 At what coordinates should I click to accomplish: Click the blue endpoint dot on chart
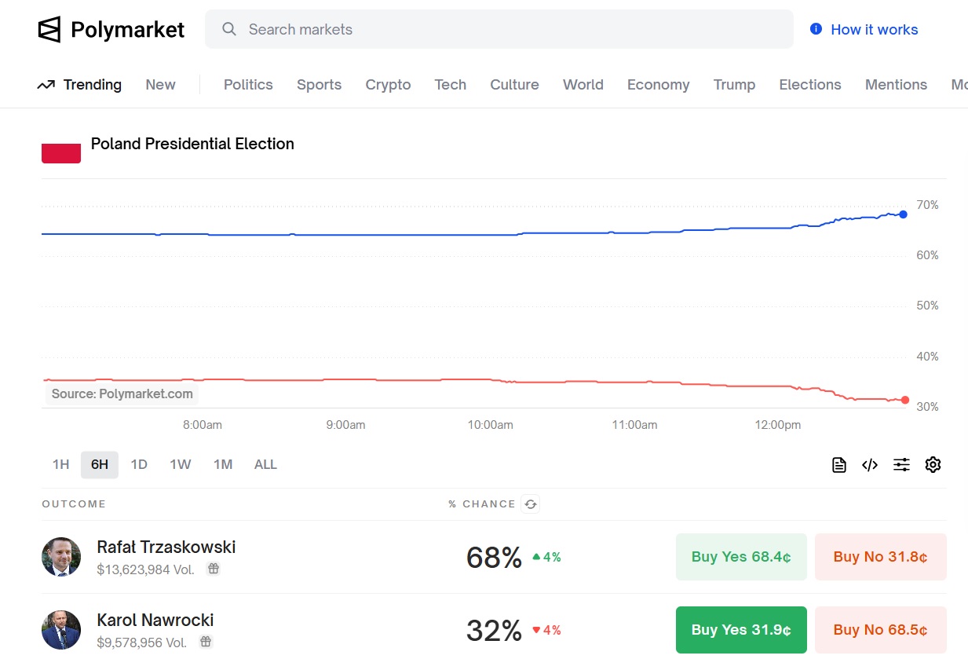point(903,214)
